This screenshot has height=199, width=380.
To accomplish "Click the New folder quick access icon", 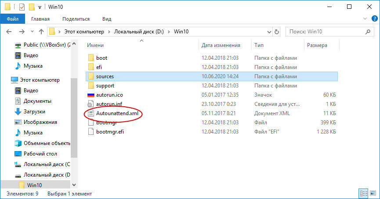I will (32, 7).
